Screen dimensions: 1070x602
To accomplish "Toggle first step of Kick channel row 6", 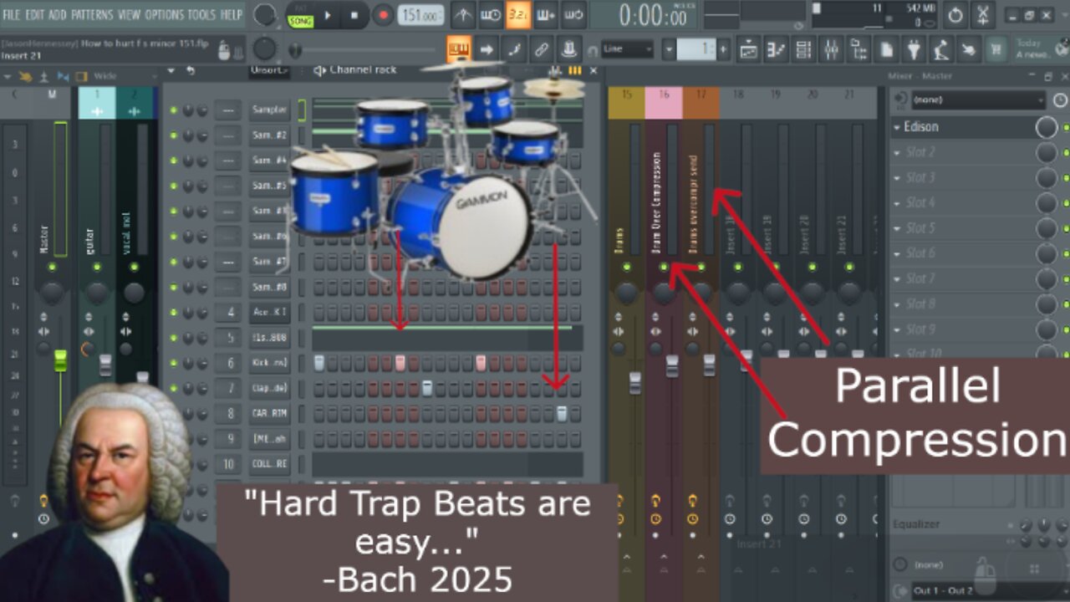I will coord(318,363).
